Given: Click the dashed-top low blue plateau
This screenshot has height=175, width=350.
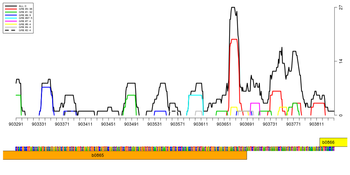Looking at the screenshot, I should tap(70, 111).
